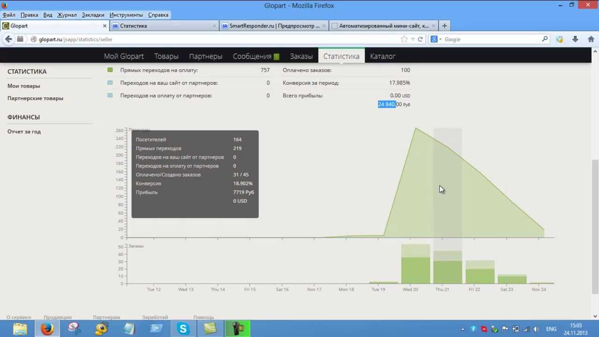This screenshot has height=337, width=599.
Task: Go to Мой Glopart section
Action: point(124,56)
